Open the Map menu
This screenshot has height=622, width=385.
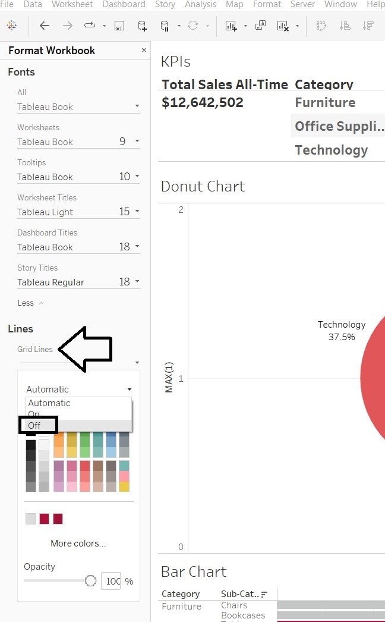point(234,4)
